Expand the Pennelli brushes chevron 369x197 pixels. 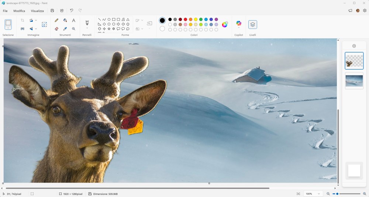click(x=87, y=28)
